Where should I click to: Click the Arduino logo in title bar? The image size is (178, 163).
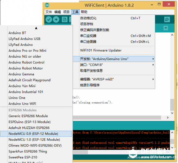point(47,5)
